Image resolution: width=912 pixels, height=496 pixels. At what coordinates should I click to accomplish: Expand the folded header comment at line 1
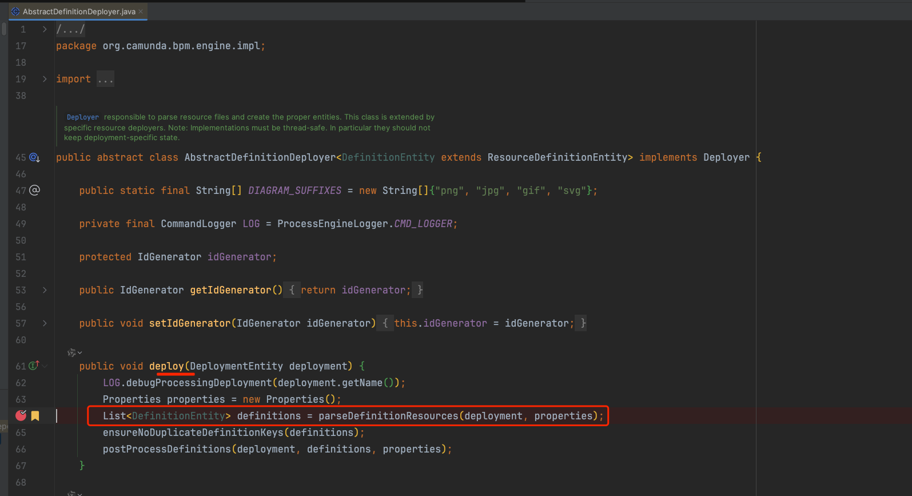[45, 29]
